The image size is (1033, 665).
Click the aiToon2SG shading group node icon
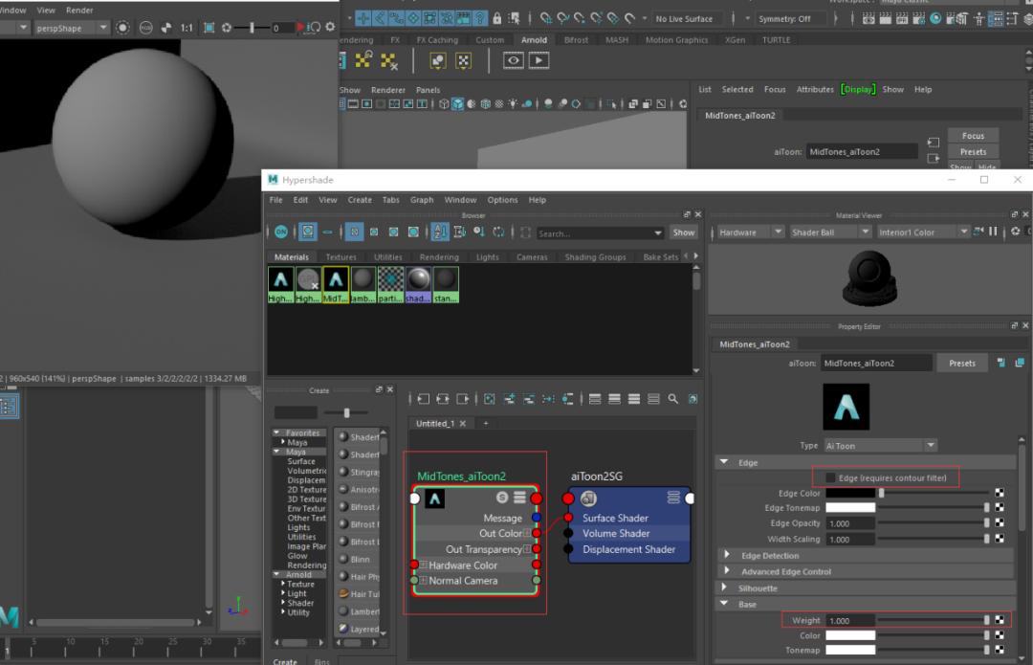pos(588,499)
